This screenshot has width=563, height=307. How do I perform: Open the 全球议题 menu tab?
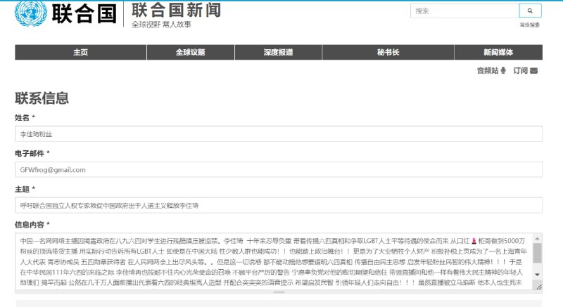pyautogui.click(x=190, y=52)
